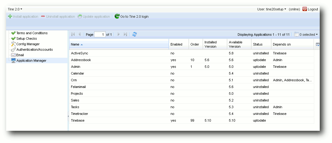Select the Tinebase row
Screen dimensions: 332x143
[x=191, y=120]
